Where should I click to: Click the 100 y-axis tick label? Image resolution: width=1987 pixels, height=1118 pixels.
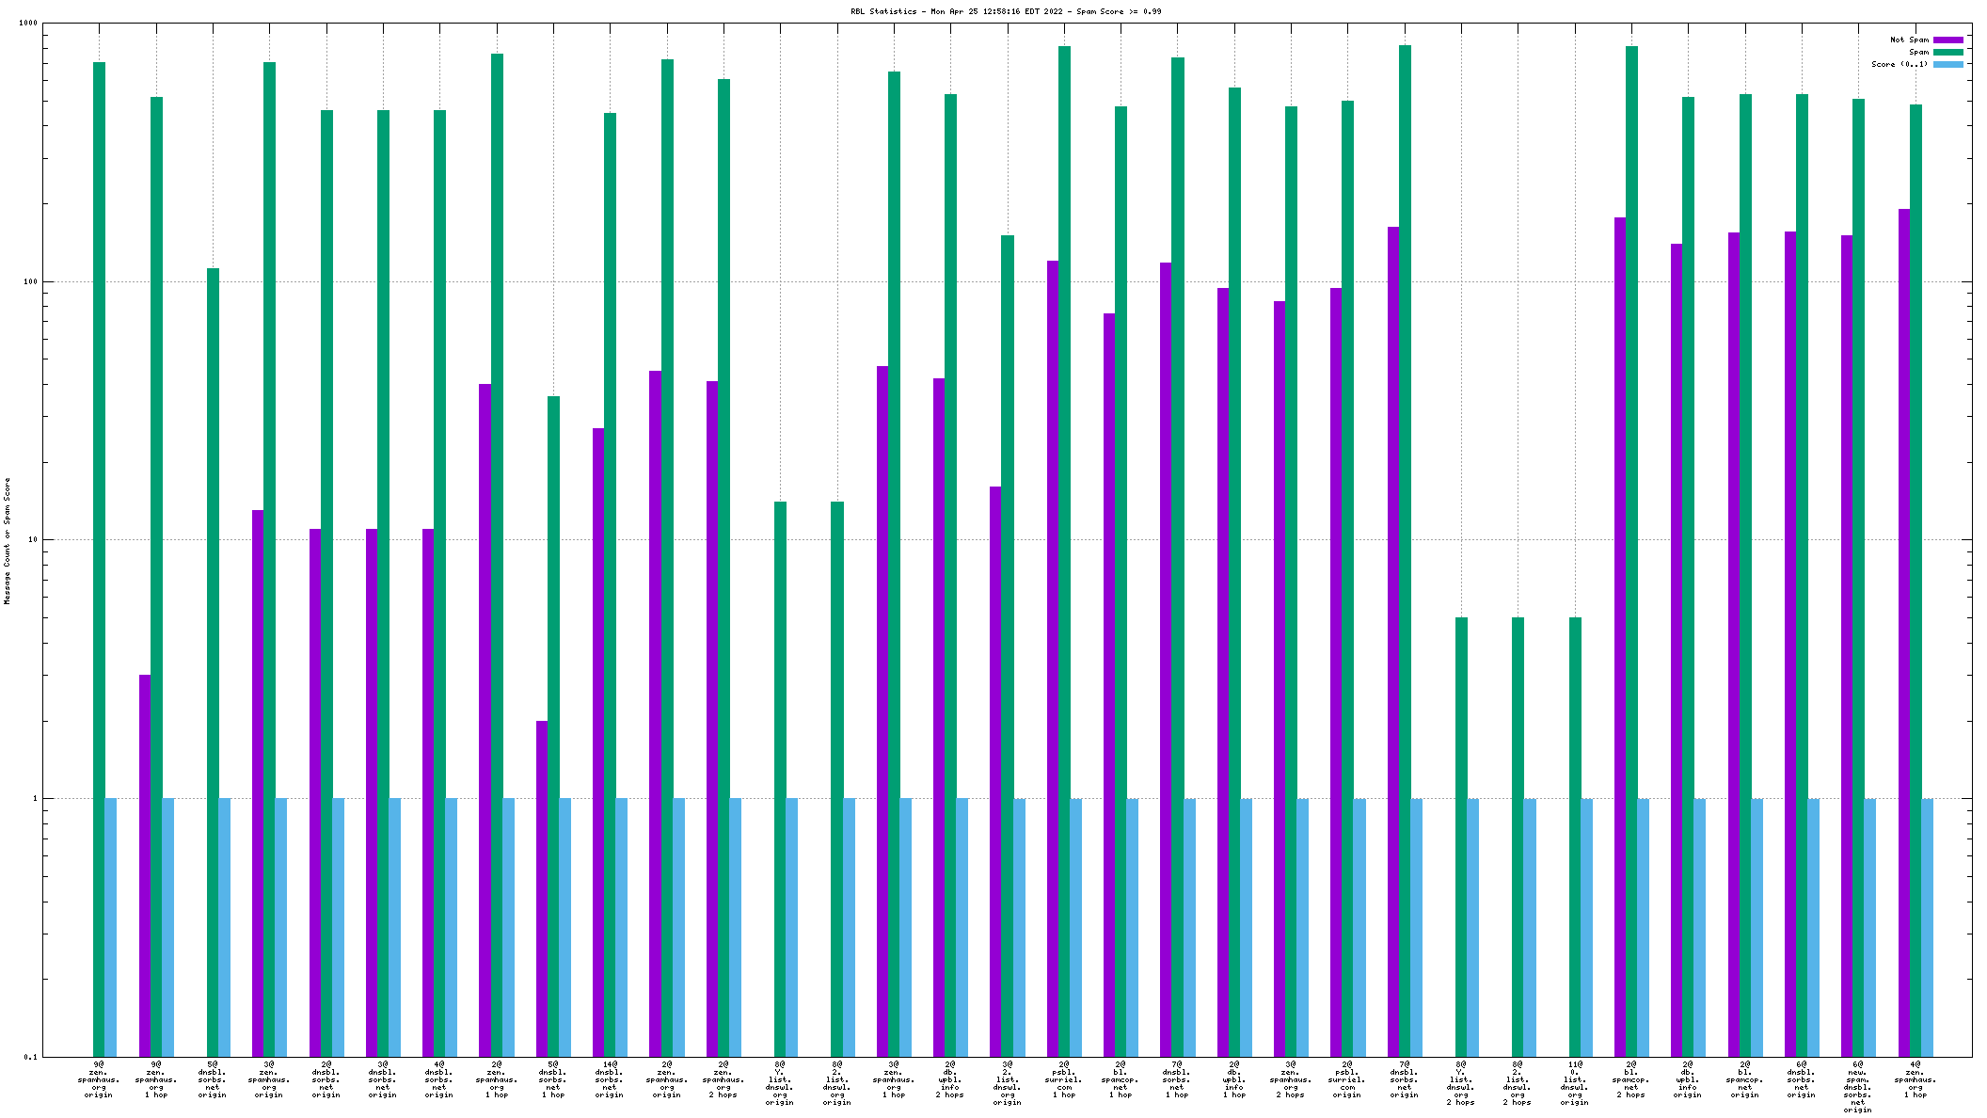tap(29, 281)
